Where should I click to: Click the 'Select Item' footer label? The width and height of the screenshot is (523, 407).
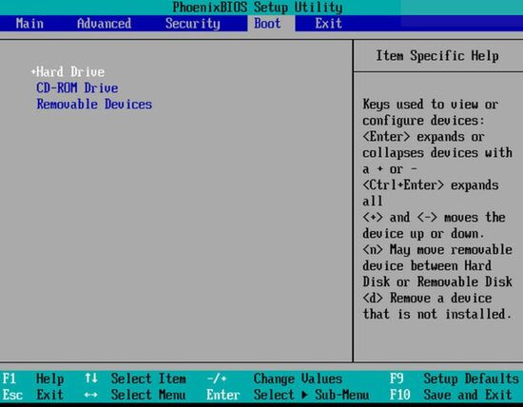[x=148, y=378]
